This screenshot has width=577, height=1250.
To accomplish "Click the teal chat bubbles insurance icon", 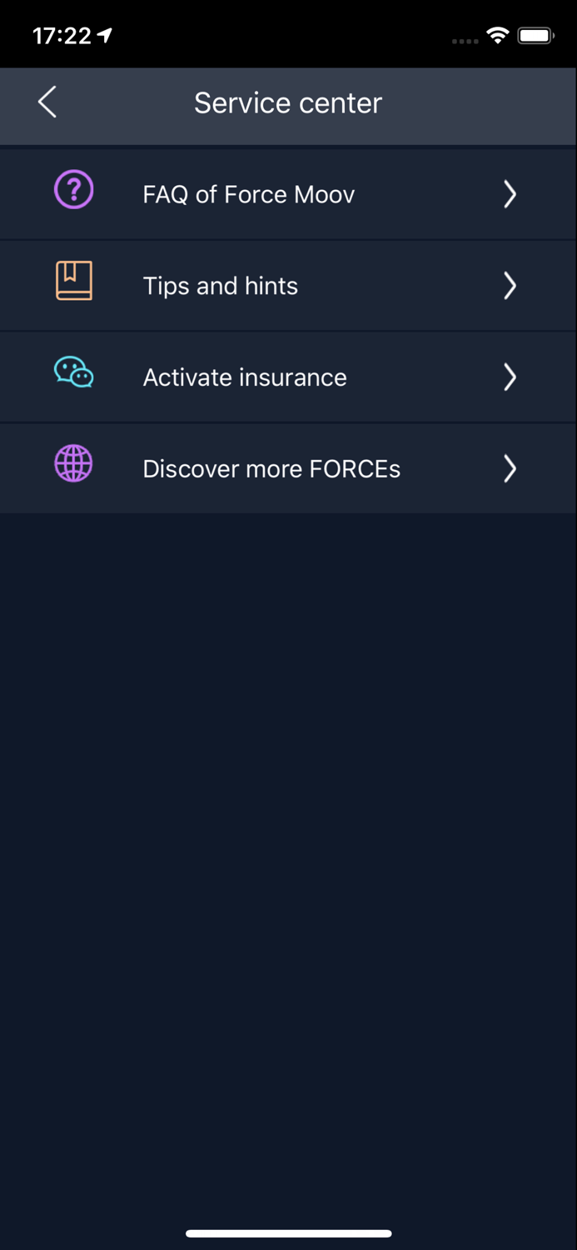I will 73,373.
